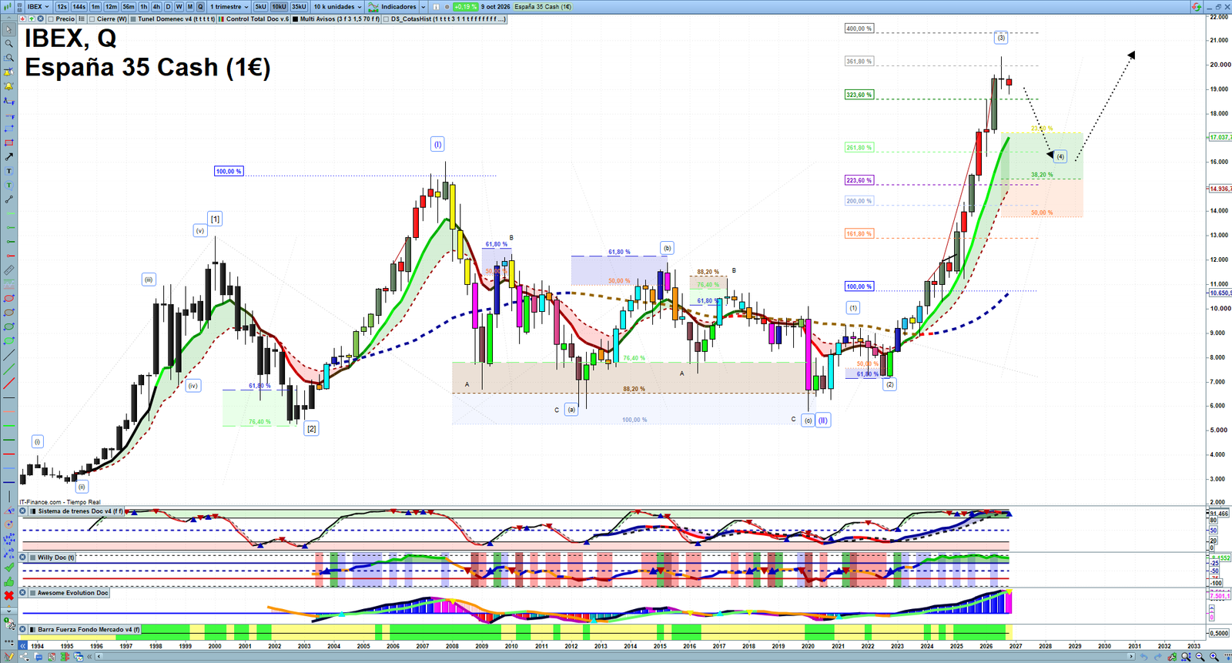Open the share icon in bottom toolbar
1232x663 pixels.
pyautogui.click(x=25, y=657)
